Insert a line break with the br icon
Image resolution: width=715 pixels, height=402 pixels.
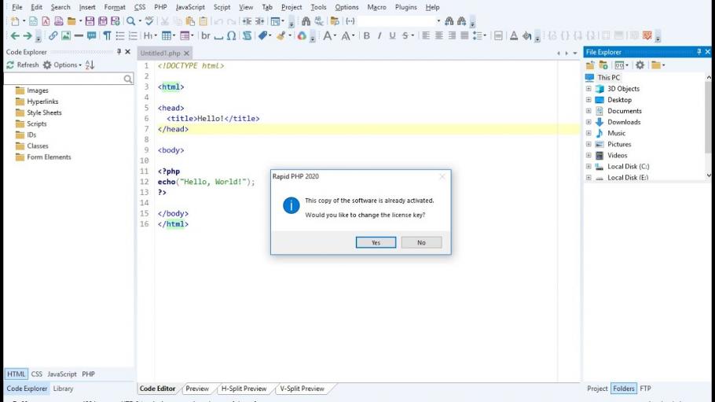(206, 35)
